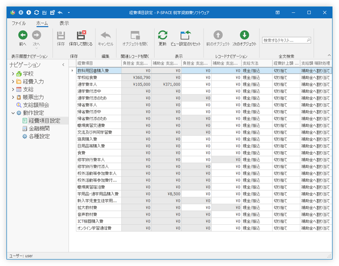Click the up arrow circle icon in title bar

21,13
